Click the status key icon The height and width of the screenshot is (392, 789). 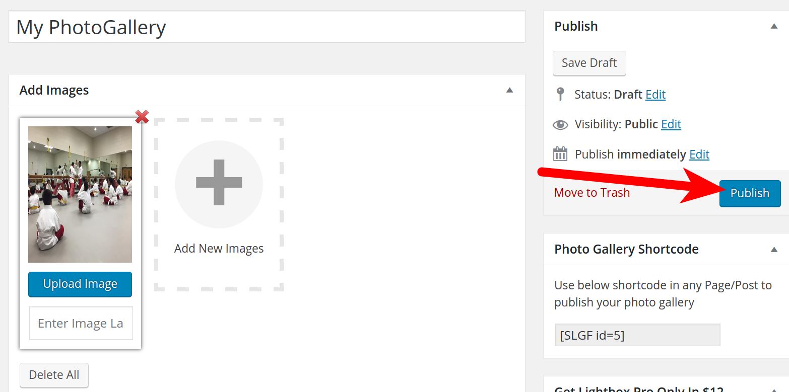click(x=560, y=94)
